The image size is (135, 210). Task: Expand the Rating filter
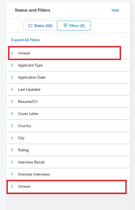[x=68, y=150]
